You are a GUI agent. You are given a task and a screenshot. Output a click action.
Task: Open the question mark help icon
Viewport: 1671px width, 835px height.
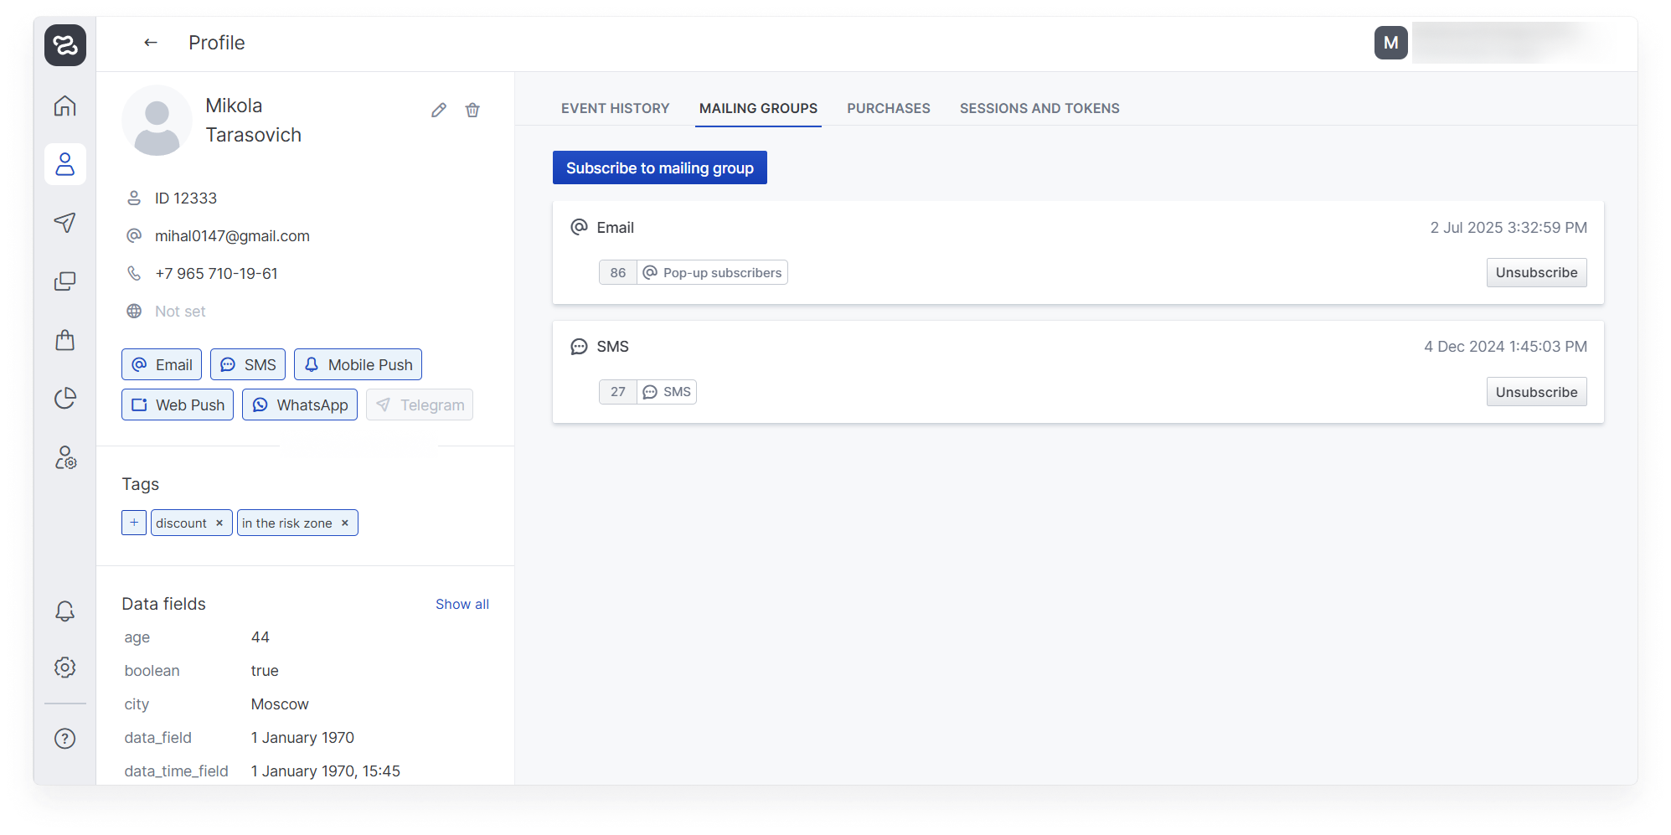(x=65, y=739)
